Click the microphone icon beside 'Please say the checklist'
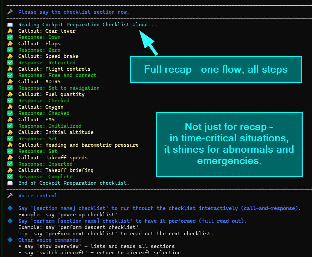The image size is (312, 257). click(10, 12)
